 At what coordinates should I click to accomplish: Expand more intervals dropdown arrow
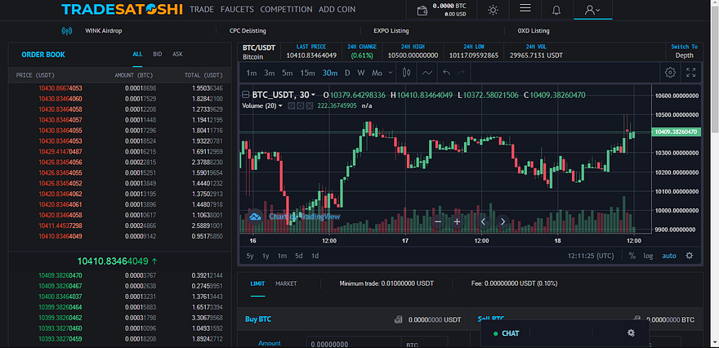click(391, 73)
